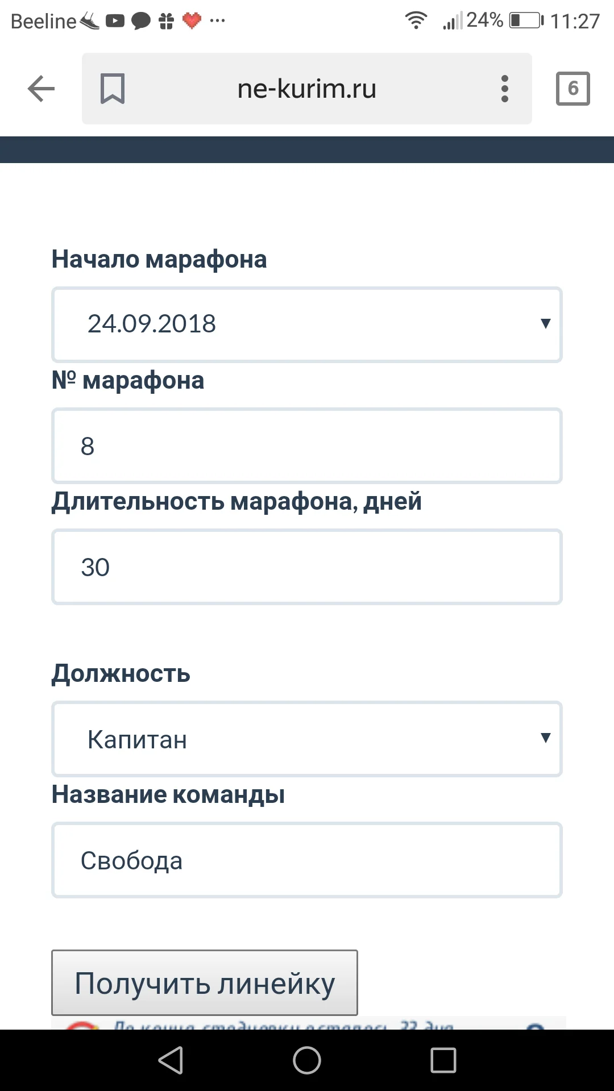Open the YouTube notification icon

click(114, 20)
